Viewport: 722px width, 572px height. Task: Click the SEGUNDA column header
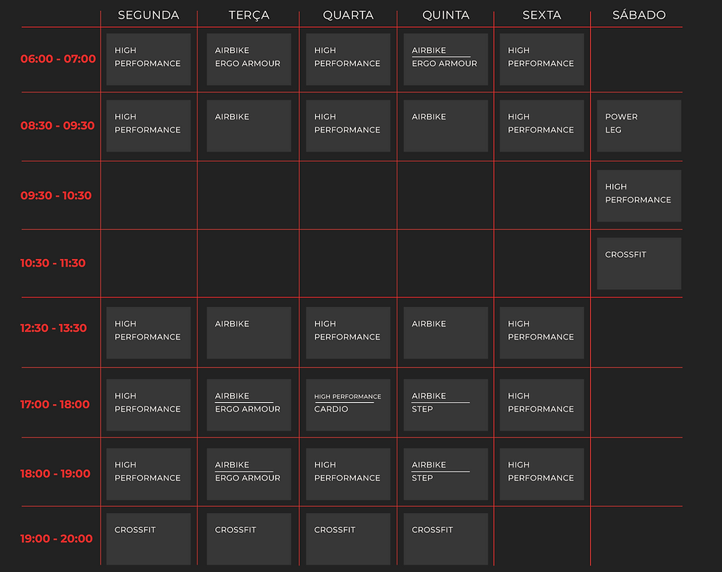point(148,15)
